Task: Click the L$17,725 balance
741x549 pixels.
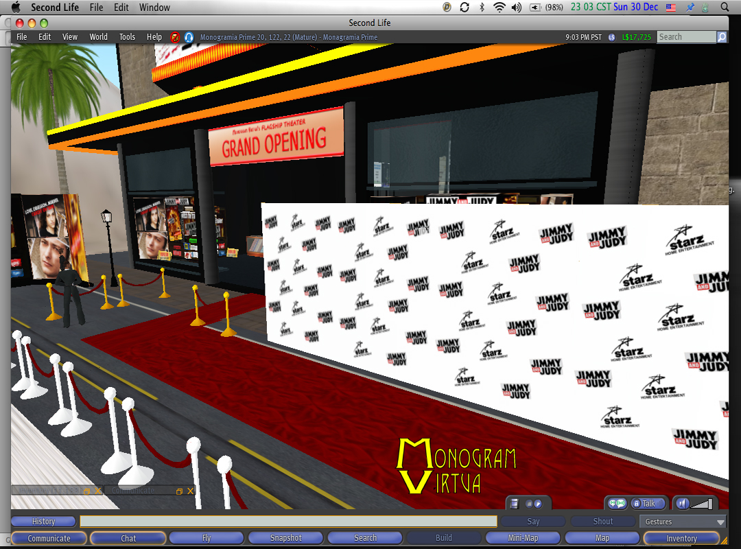Action: (637, 37)
